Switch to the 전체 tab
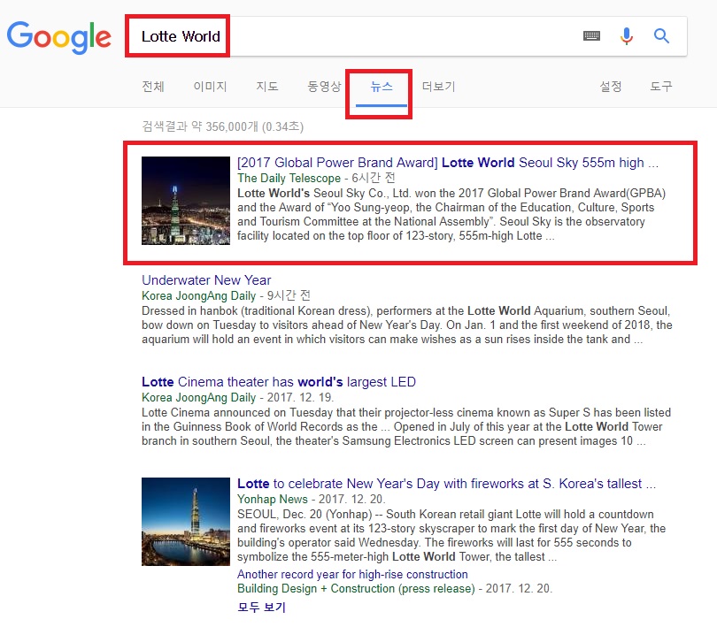 click(x=153, y=87)
